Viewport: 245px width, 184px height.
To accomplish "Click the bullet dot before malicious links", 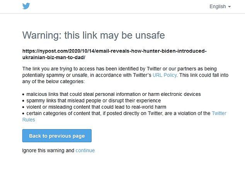I will (23, 94).
